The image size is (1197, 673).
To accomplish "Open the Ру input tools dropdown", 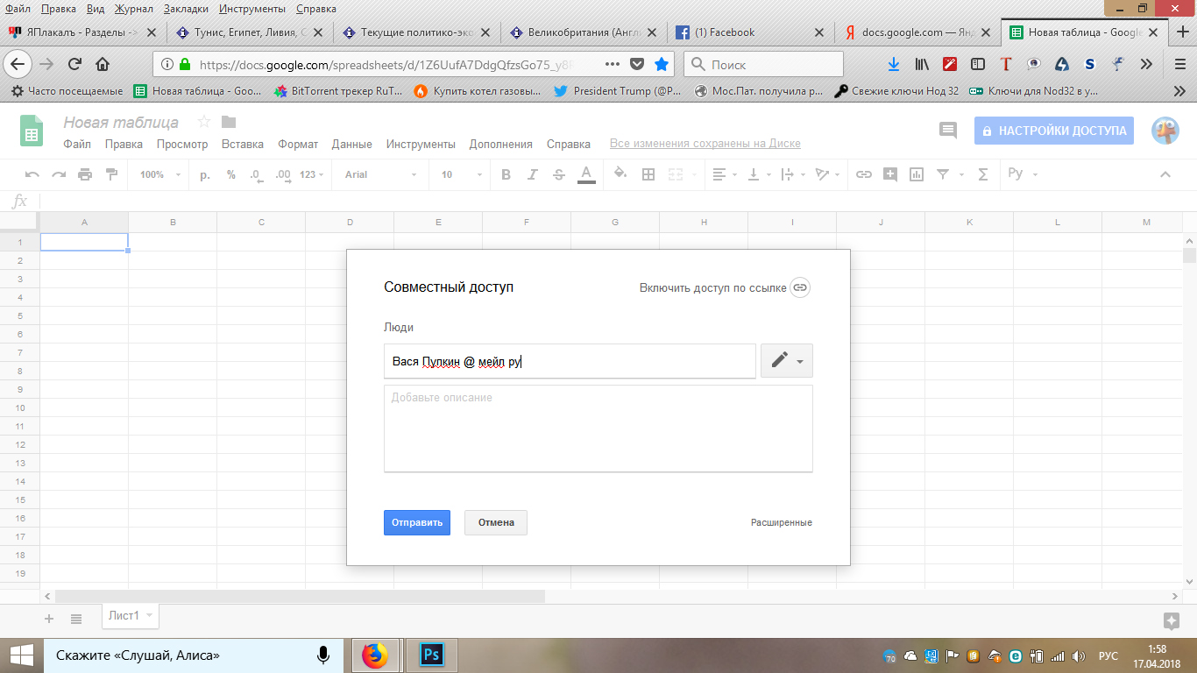I will (1023, 174).
